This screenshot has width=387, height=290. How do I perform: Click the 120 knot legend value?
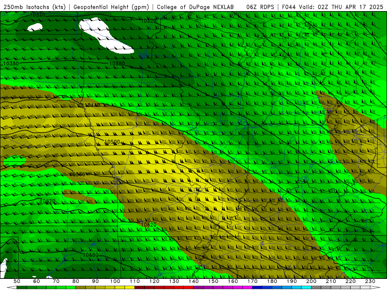click(x=154, y=281)
